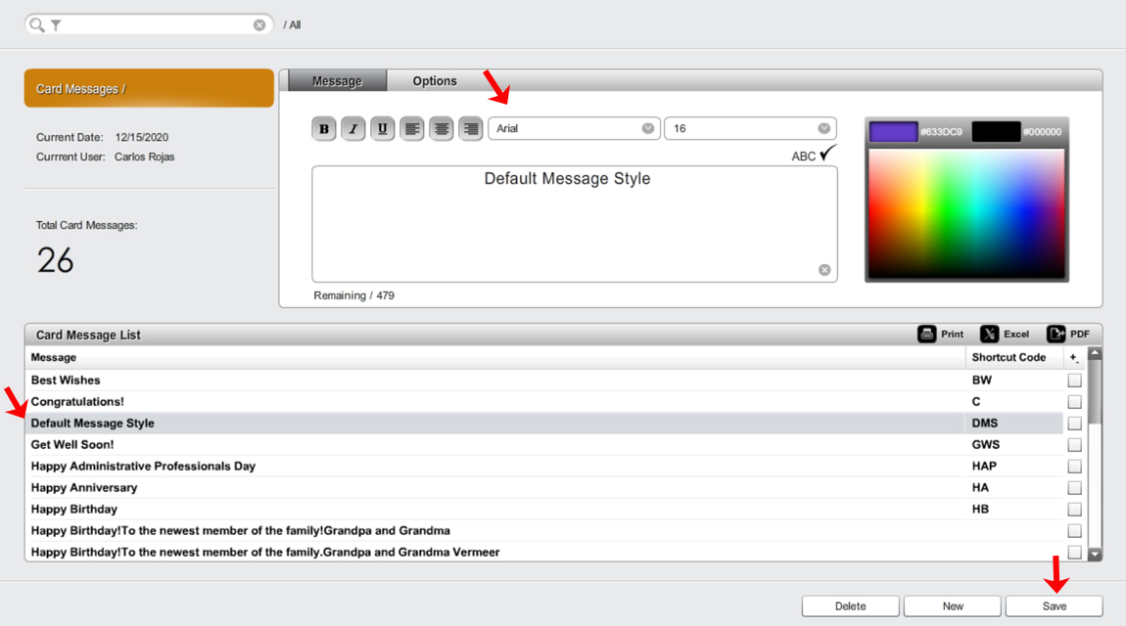Screen dimensions: 1126x626
Task: Open the search filter funnel icon
Action: click(x=56, y=25)
